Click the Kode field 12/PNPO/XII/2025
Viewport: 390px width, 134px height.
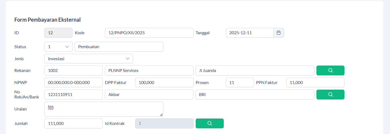(x=149, y=33)
